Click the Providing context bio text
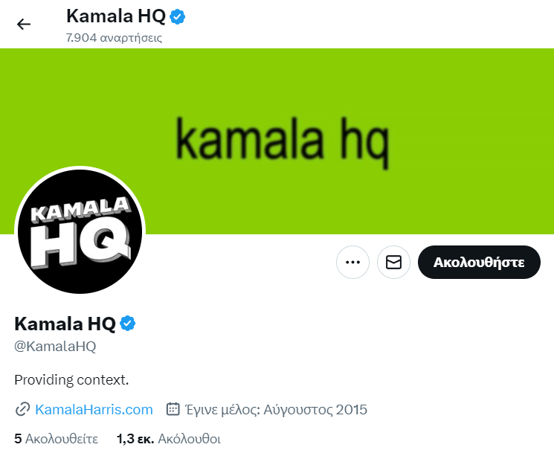 click(71, 380)
